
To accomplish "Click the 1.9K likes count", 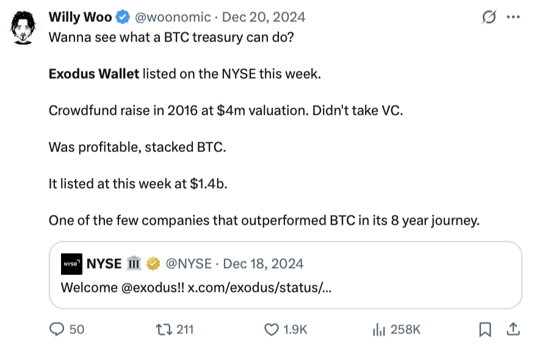I will tap(295, 329).
